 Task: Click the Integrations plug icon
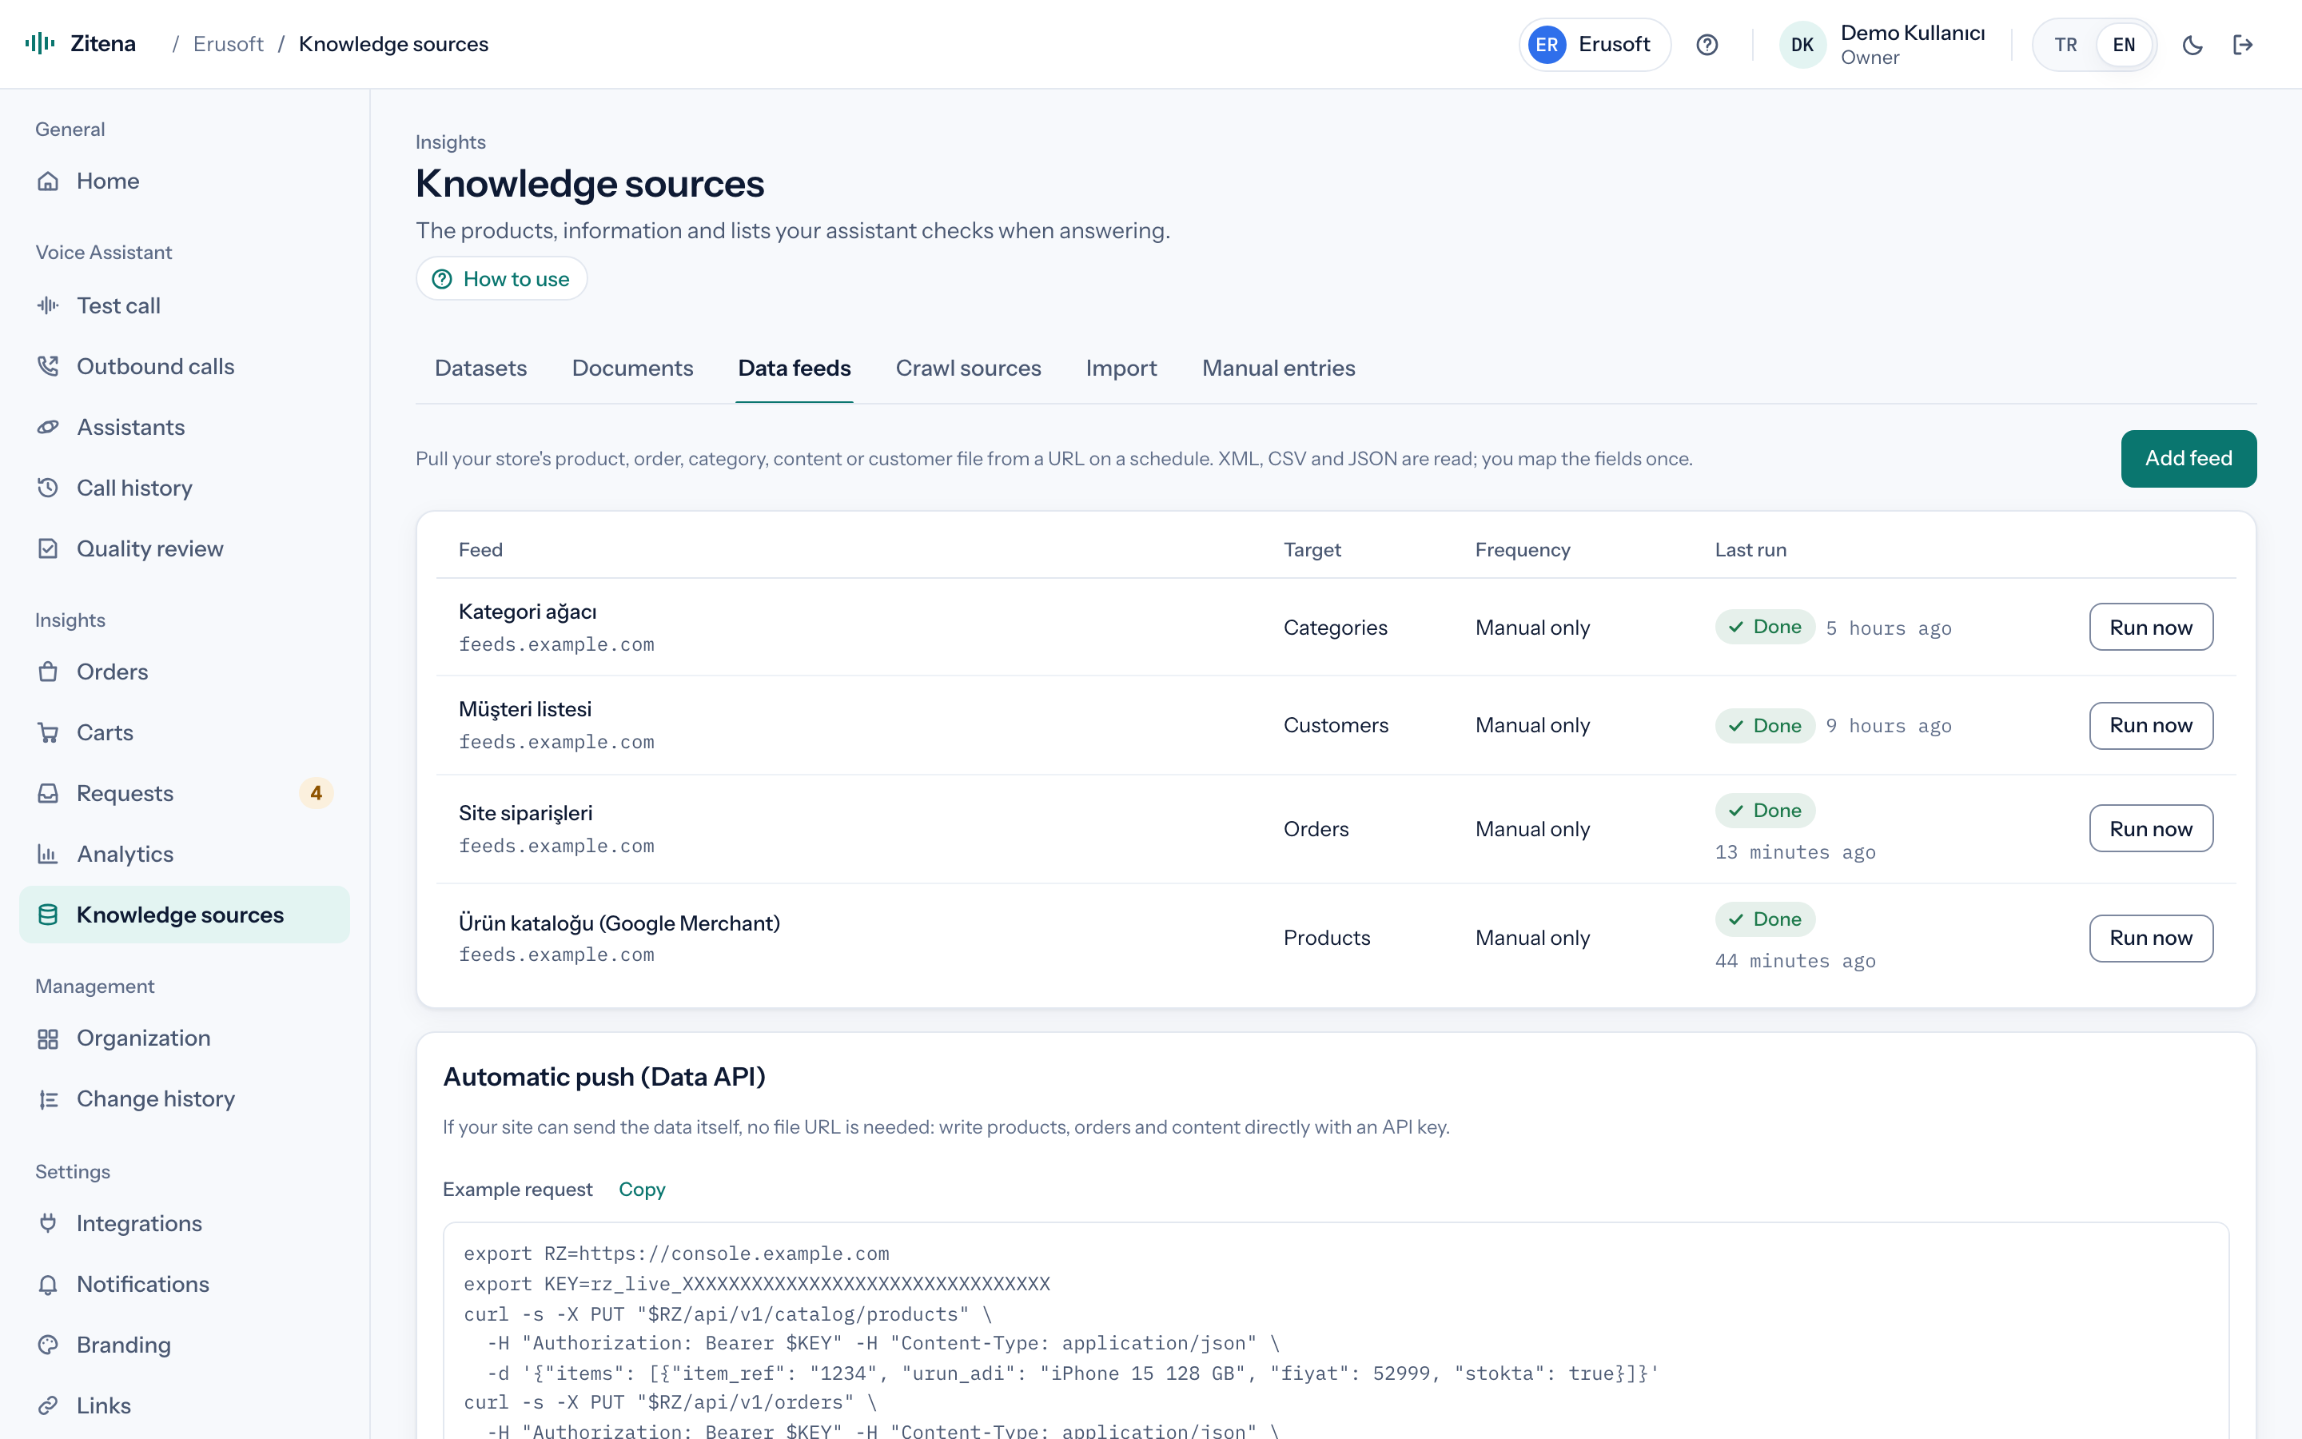coord(49,1223)
